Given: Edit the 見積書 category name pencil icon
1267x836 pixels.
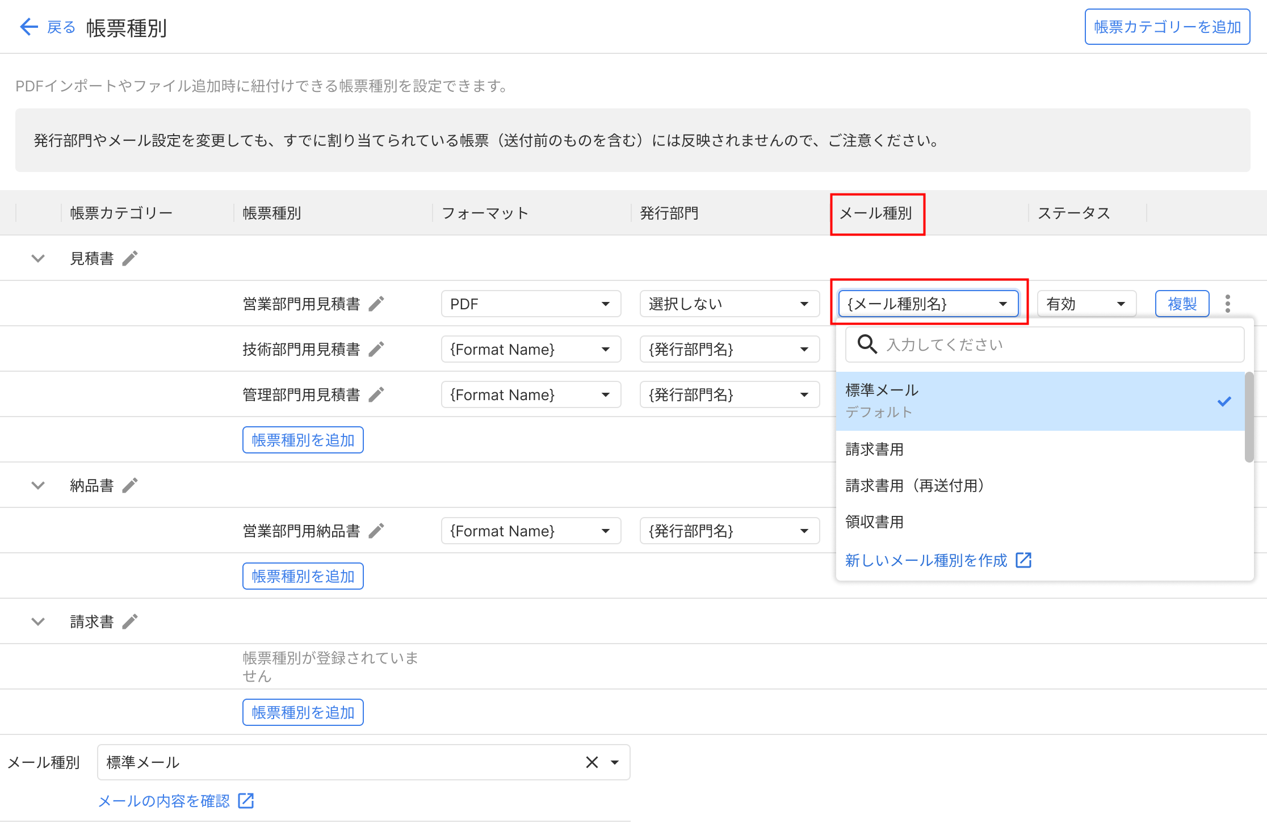Looking at the screenshot, I should coord(130,258).
